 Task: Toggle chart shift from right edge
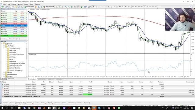pyautogui.click(x=78, y=7)
